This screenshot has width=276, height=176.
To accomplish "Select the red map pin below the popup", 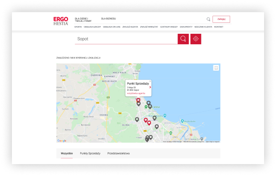I will tap(138, 100).
